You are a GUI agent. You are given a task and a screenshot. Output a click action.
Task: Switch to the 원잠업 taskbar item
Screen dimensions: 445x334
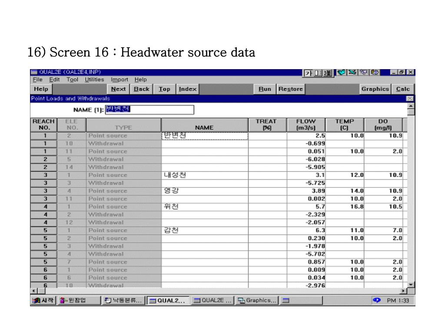(79, 301)
